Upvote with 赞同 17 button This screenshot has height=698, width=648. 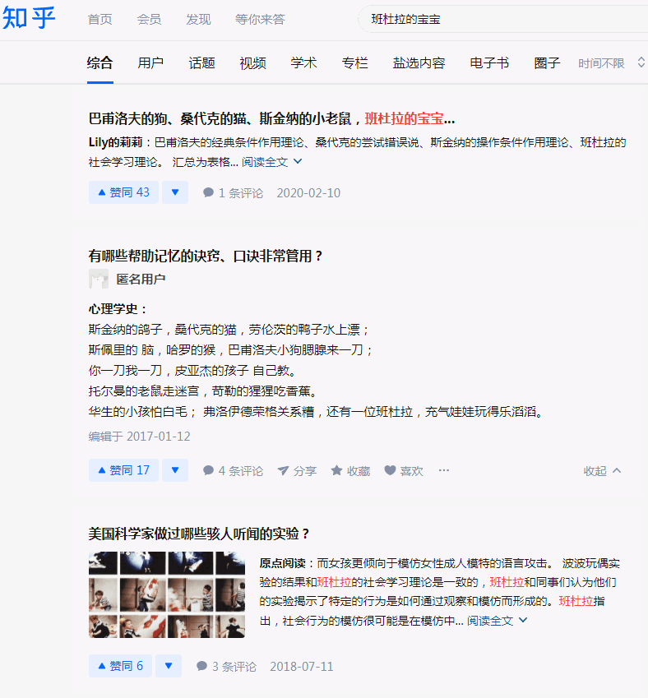click(123, 470)
